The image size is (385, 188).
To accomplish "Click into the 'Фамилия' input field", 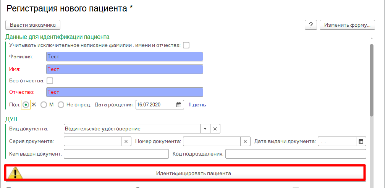I will coord(125,57).
